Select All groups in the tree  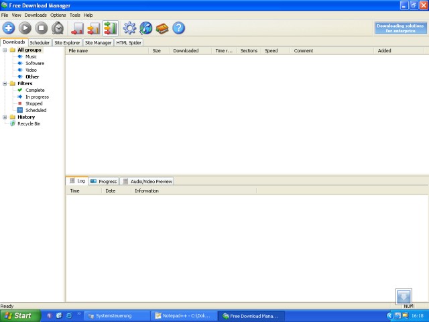pyautogui.click(x=29, y=50)
